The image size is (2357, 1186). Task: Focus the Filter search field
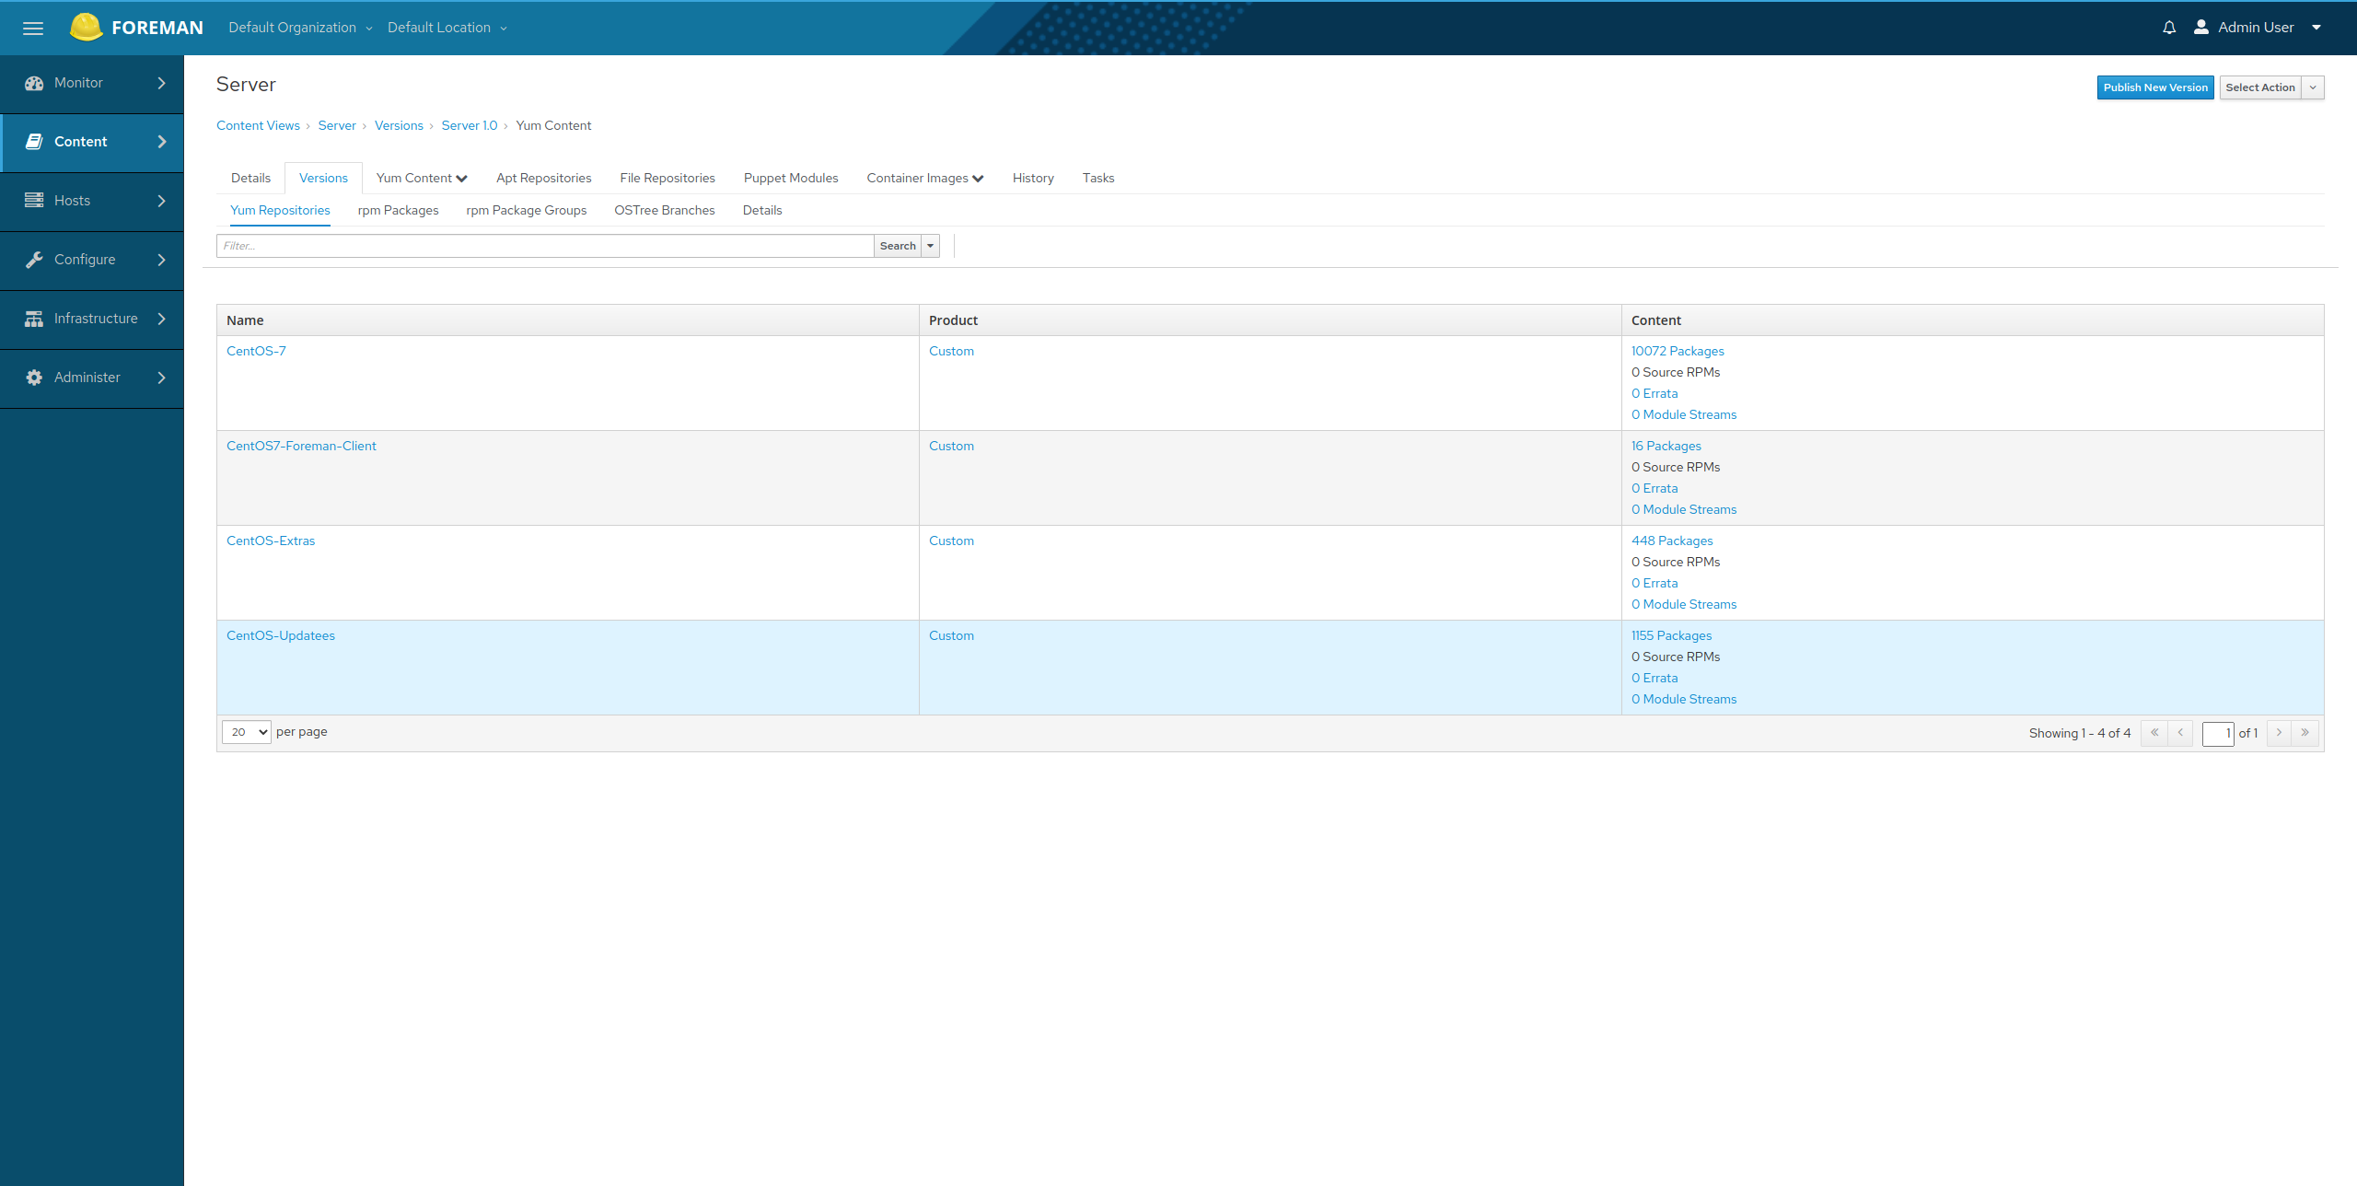tap(545, 246)
